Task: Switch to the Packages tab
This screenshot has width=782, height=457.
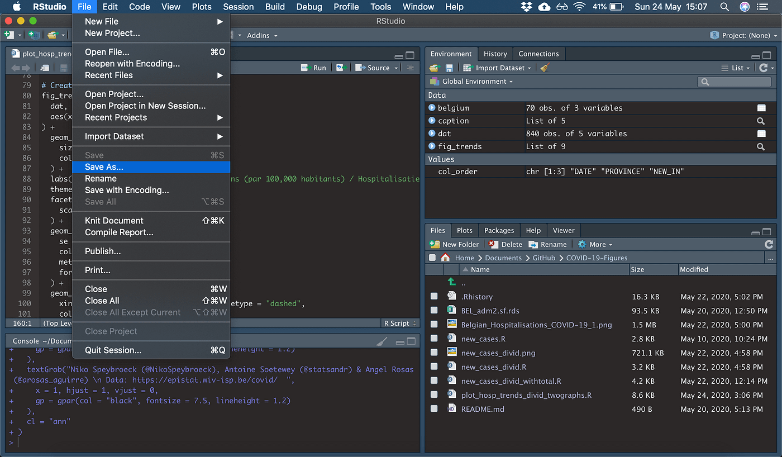Action: pyautogui.click(x=499, y=230)
